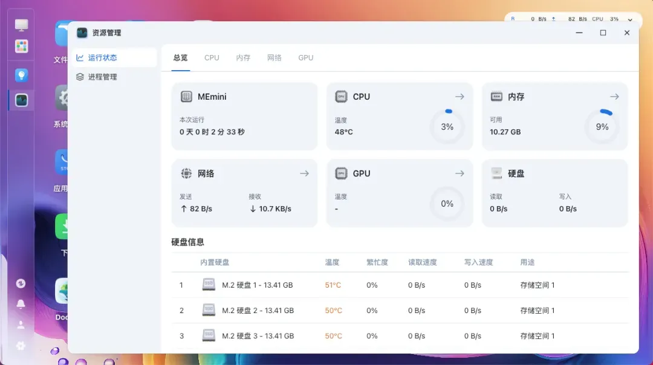Switch to the CPU tab
The width and height of the screenshot is (653, 365).
pyautogui.click(x=212, y=58)
